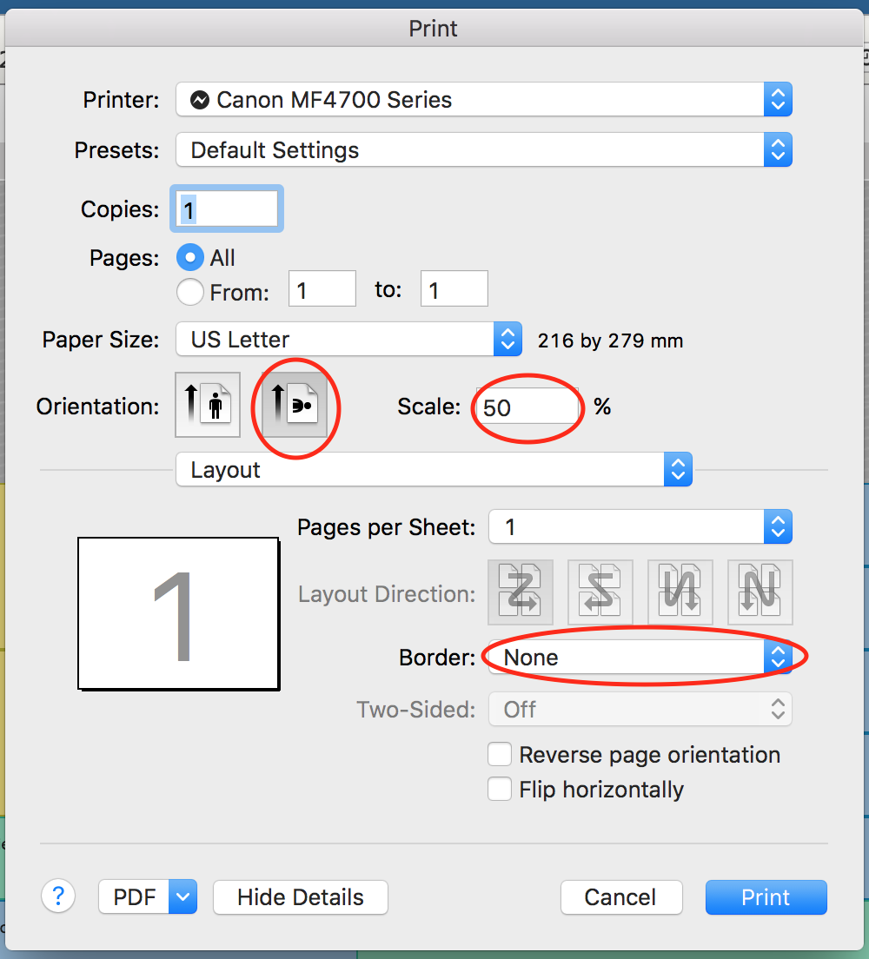Open the PDF options arrow menu
This screenshot has width=869, height=959.
pos(183,897)
